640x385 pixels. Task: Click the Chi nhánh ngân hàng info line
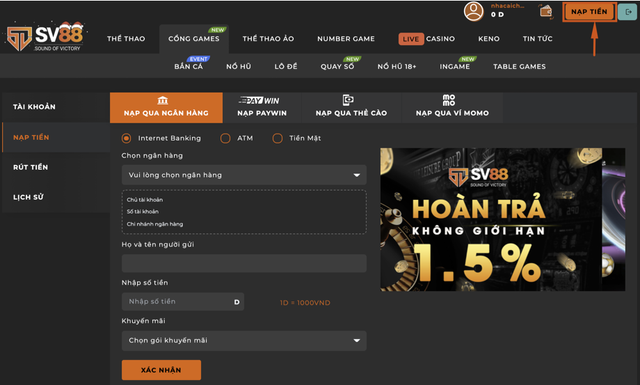pos(154,223)
